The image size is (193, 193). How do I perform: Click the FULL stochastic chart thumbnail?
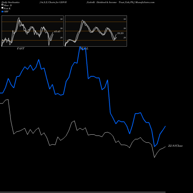click(96, 31)
